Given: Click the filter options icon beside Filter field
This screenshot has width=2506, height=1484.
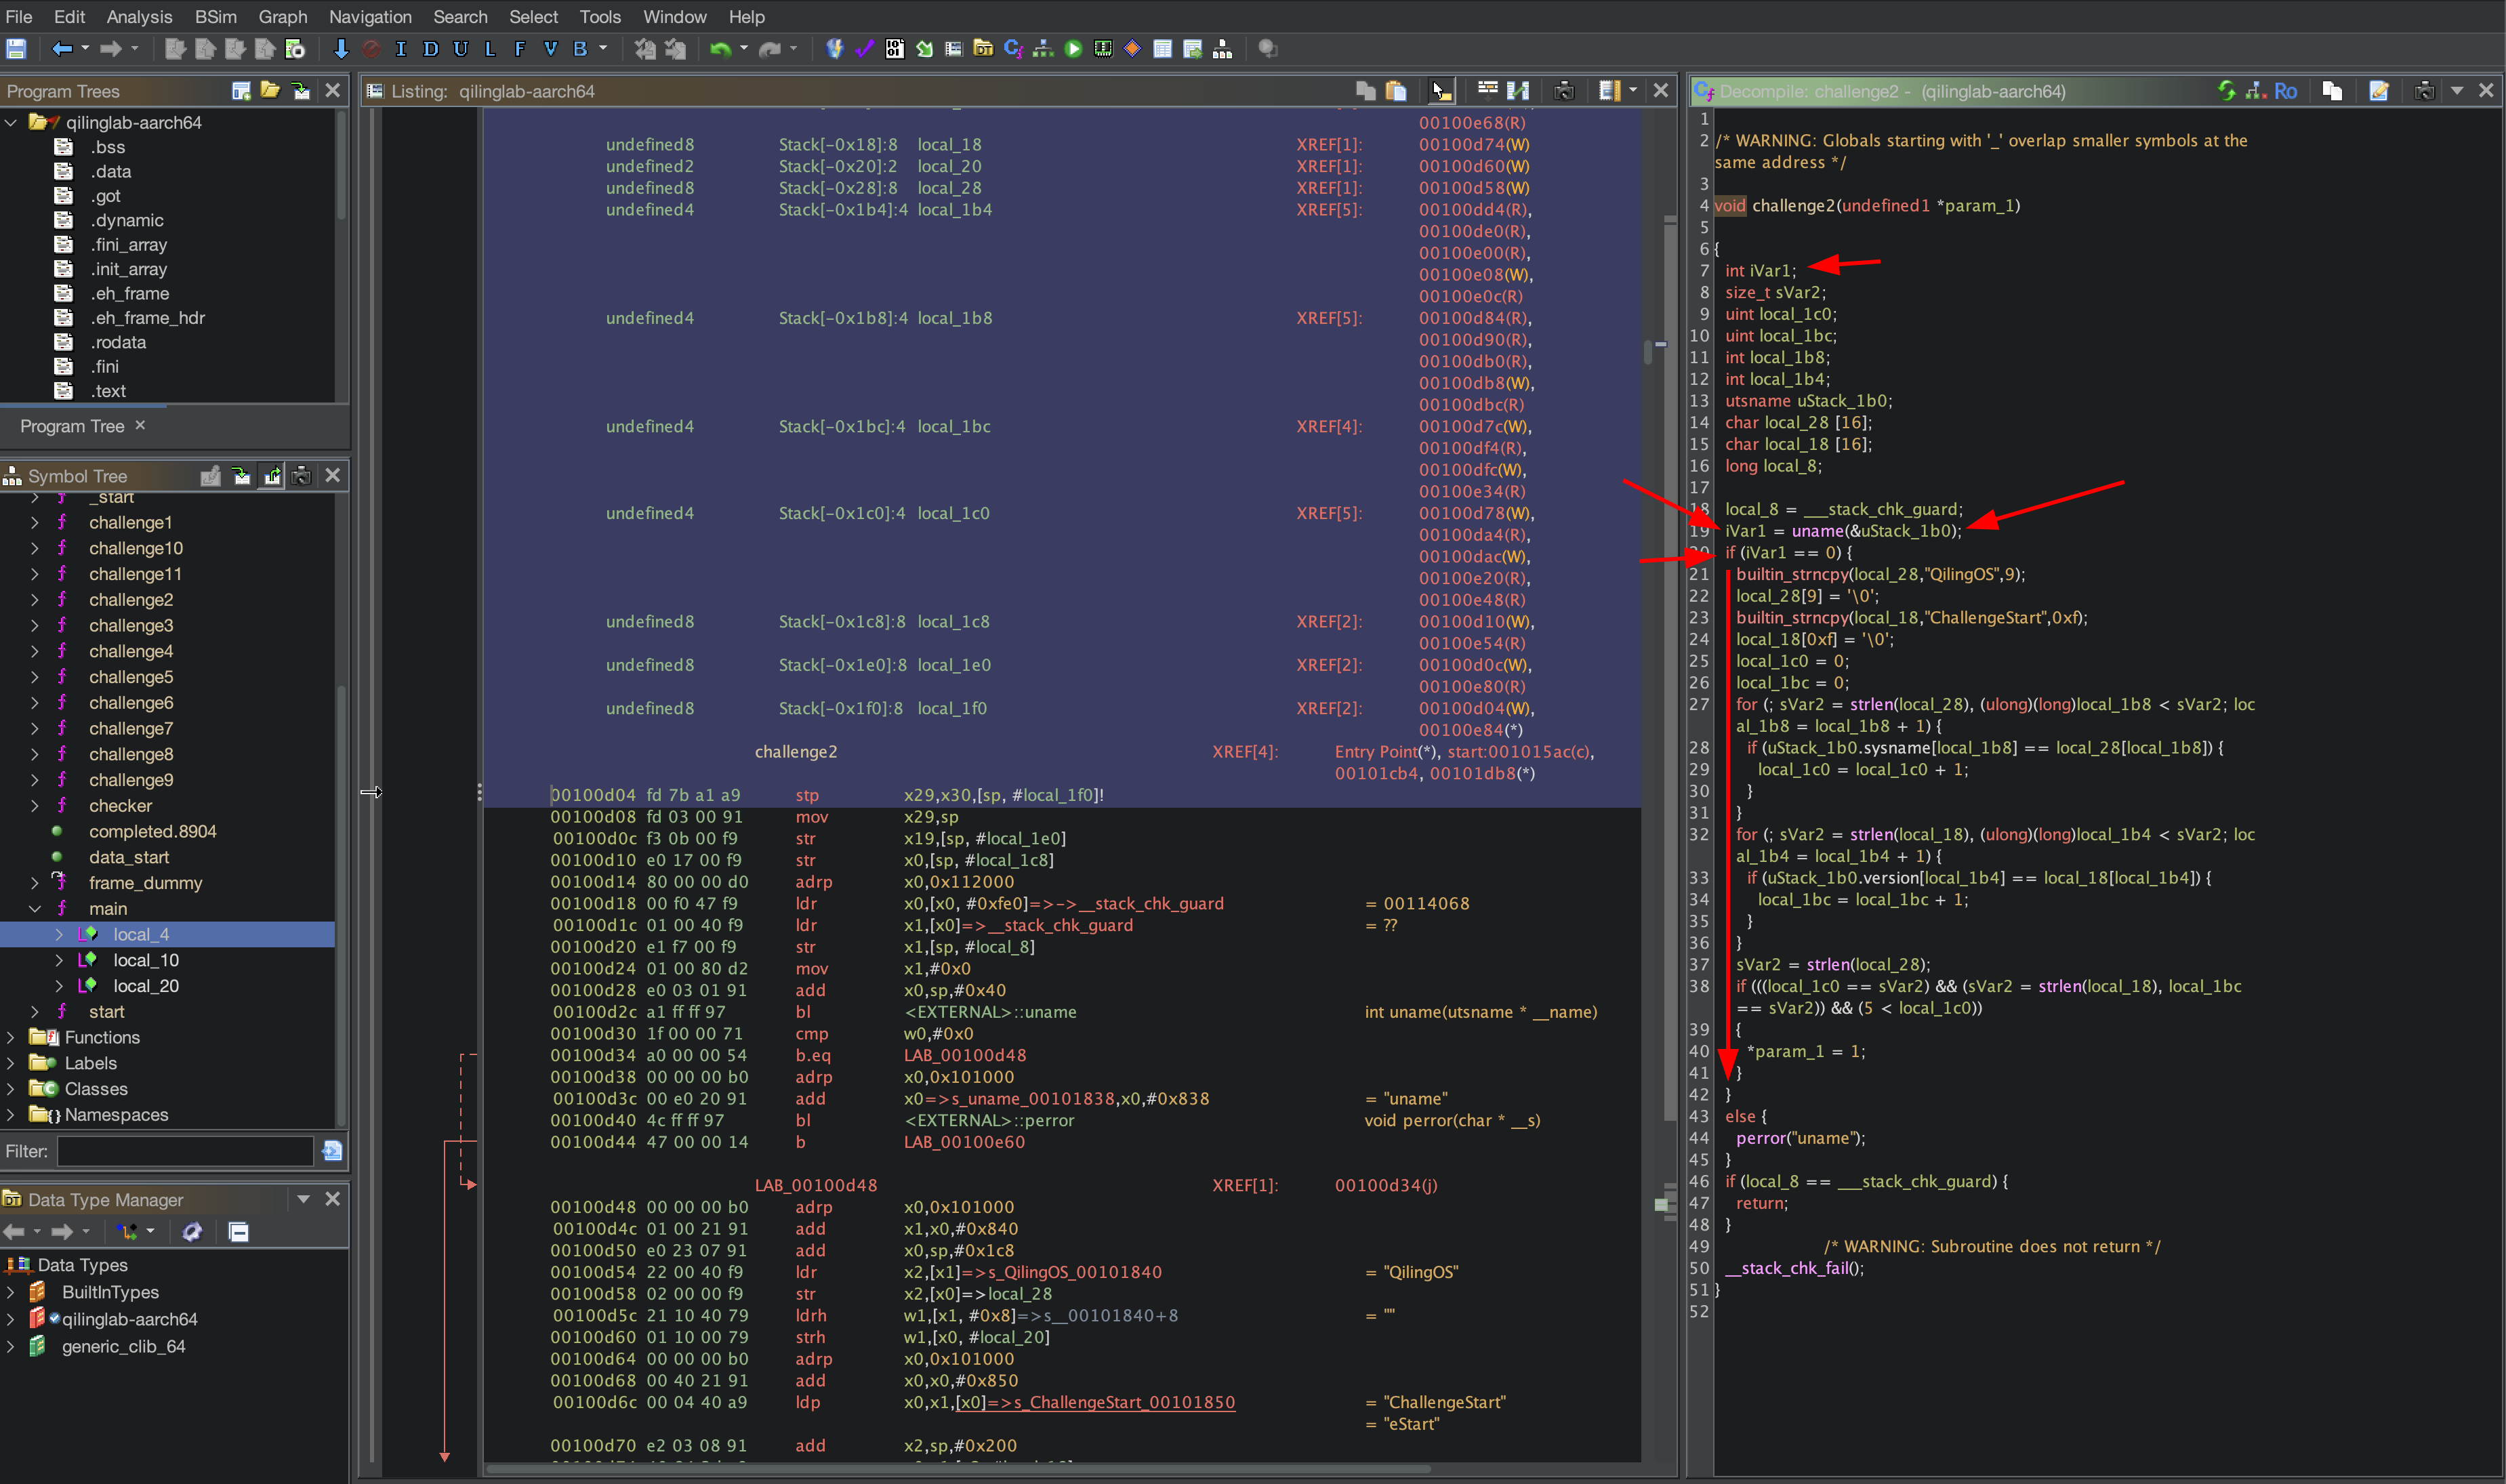Looking at the screenshot, I should pyautogui.click(x=332, y=1151).
